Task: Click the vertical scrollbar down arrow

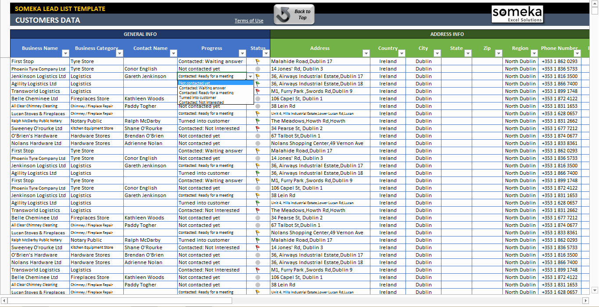Action: (x=595, y=290)
